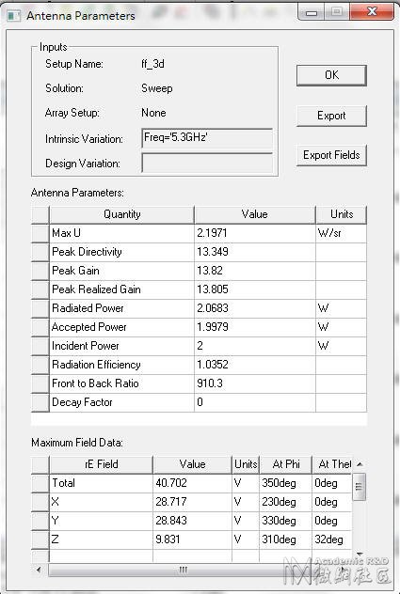Click the Export button
This screenshot has width=400, height=594.
coord(331,116)
